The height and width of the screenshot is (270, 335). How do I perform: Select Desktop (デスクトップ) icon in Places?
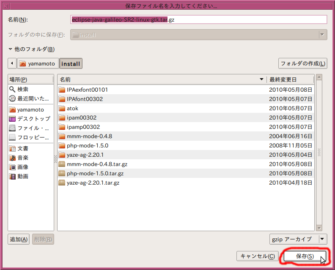click(12, 119)
